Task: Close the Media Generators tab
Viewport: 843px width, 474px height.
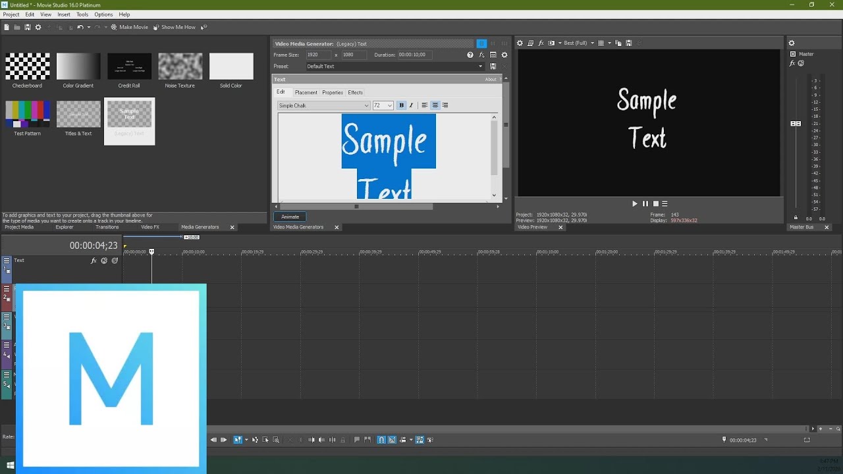Action: [232, 227]
